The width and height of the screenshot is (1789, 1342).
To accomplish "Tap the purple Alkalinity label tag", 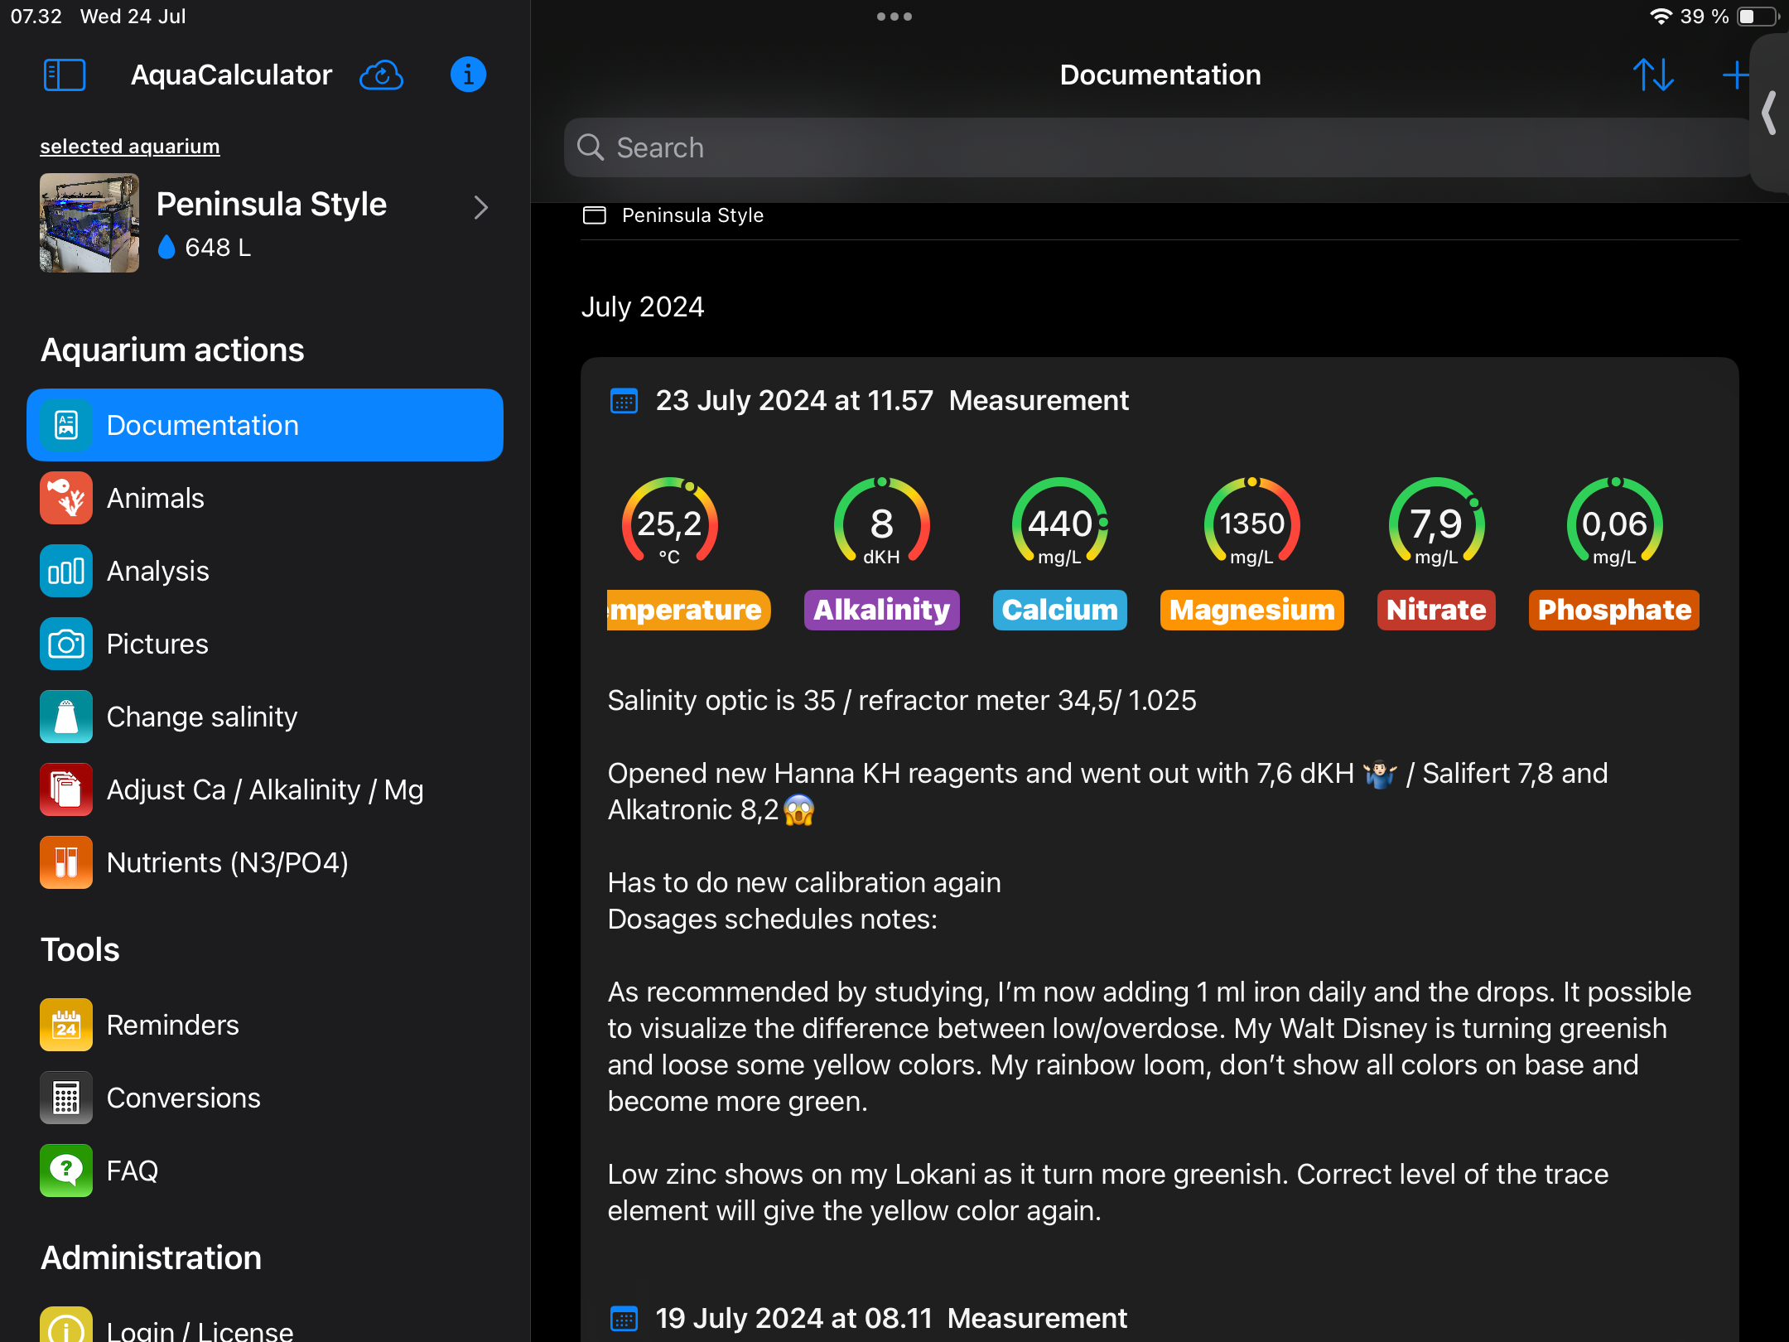I will (881, 610).
